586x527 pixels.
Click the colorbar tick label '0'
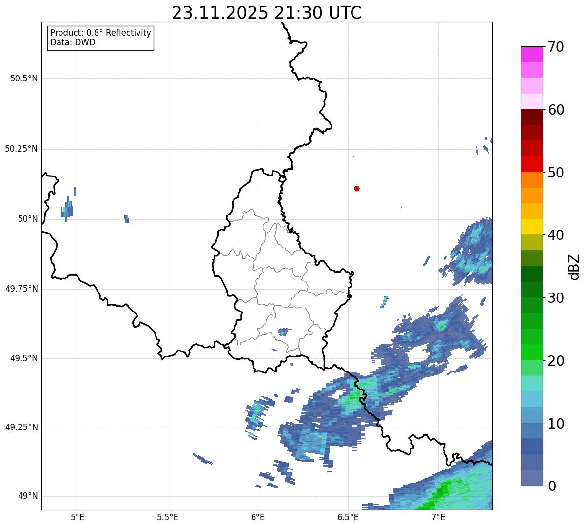(x=552, y=486)
